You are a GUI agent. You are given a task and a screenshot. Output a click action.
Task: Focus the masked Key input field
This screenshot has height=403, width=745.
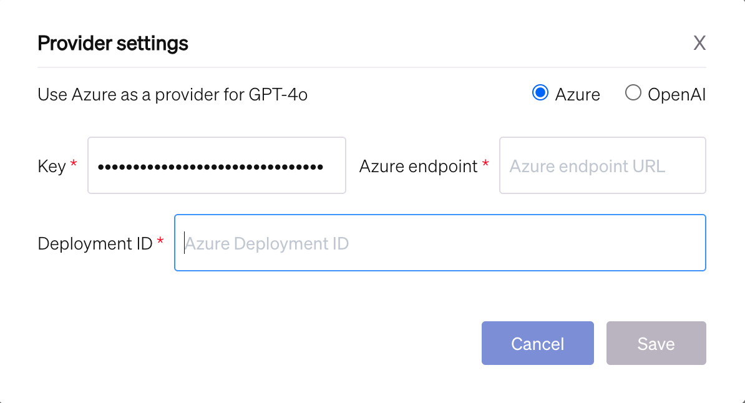[217, 166]
